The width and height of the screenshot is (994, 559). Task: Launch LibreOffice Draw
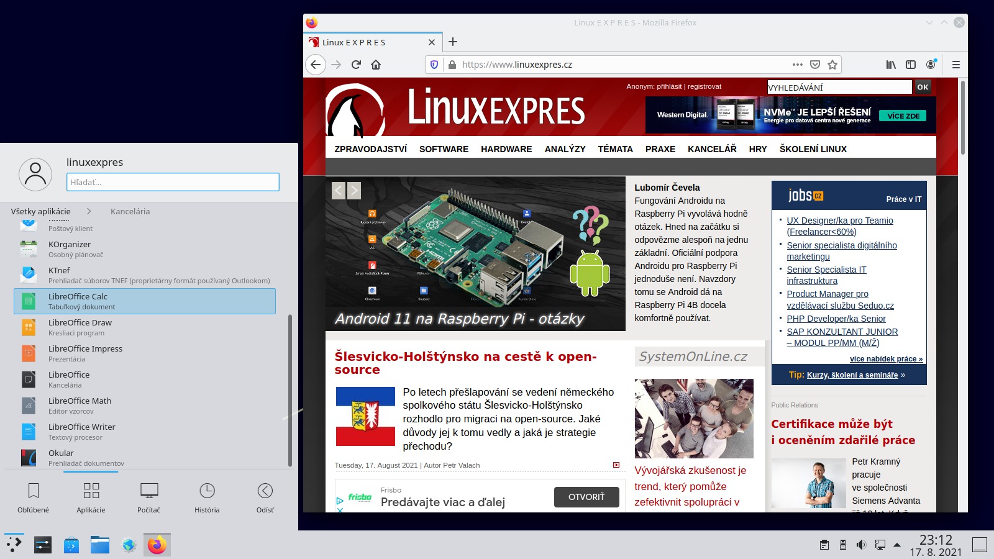pos(144,327)
